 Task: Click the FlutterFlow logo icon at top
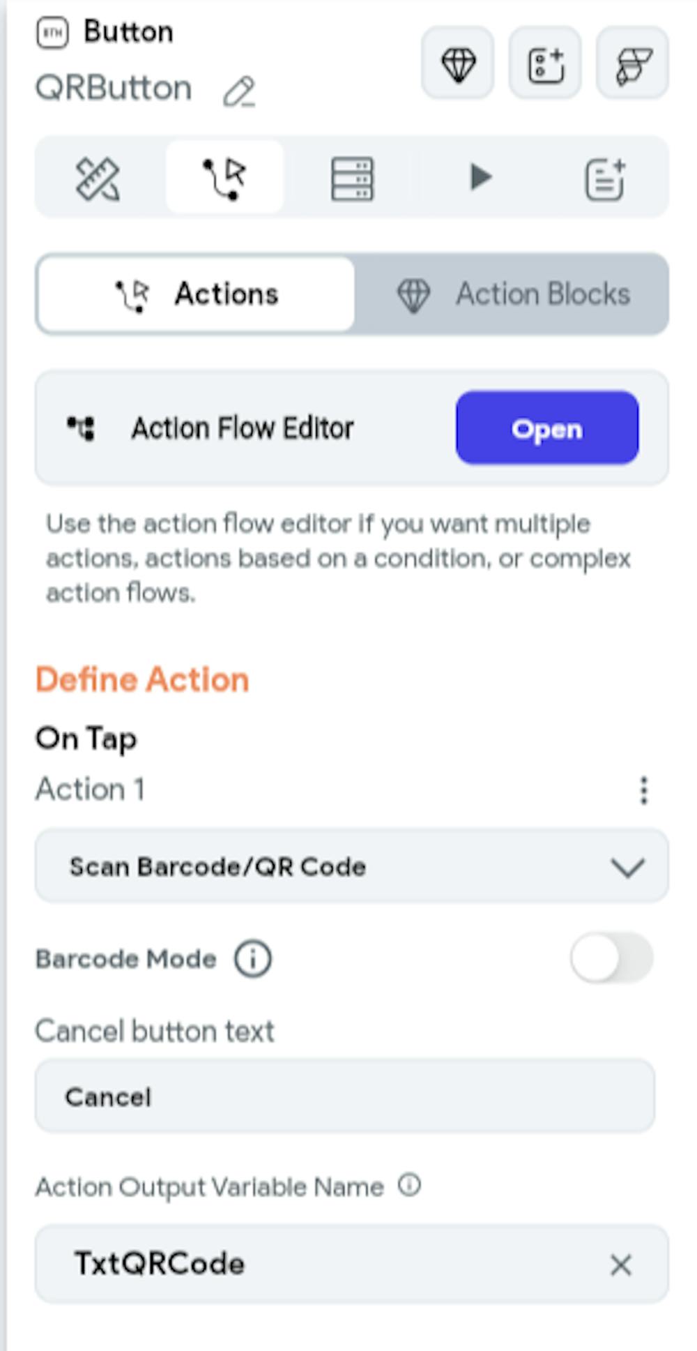632,64
